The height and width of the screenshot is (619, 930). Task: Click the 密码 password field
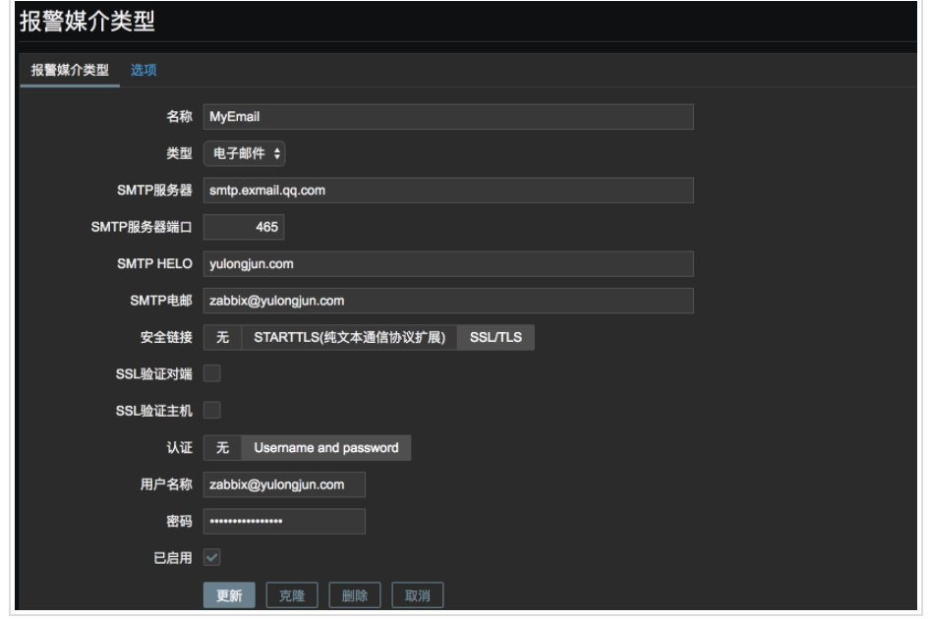(284, 521)
